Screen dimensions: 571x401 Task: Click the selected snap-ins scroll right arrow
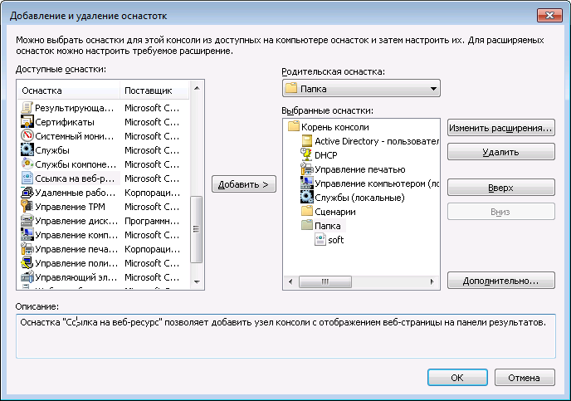point(432,281)
